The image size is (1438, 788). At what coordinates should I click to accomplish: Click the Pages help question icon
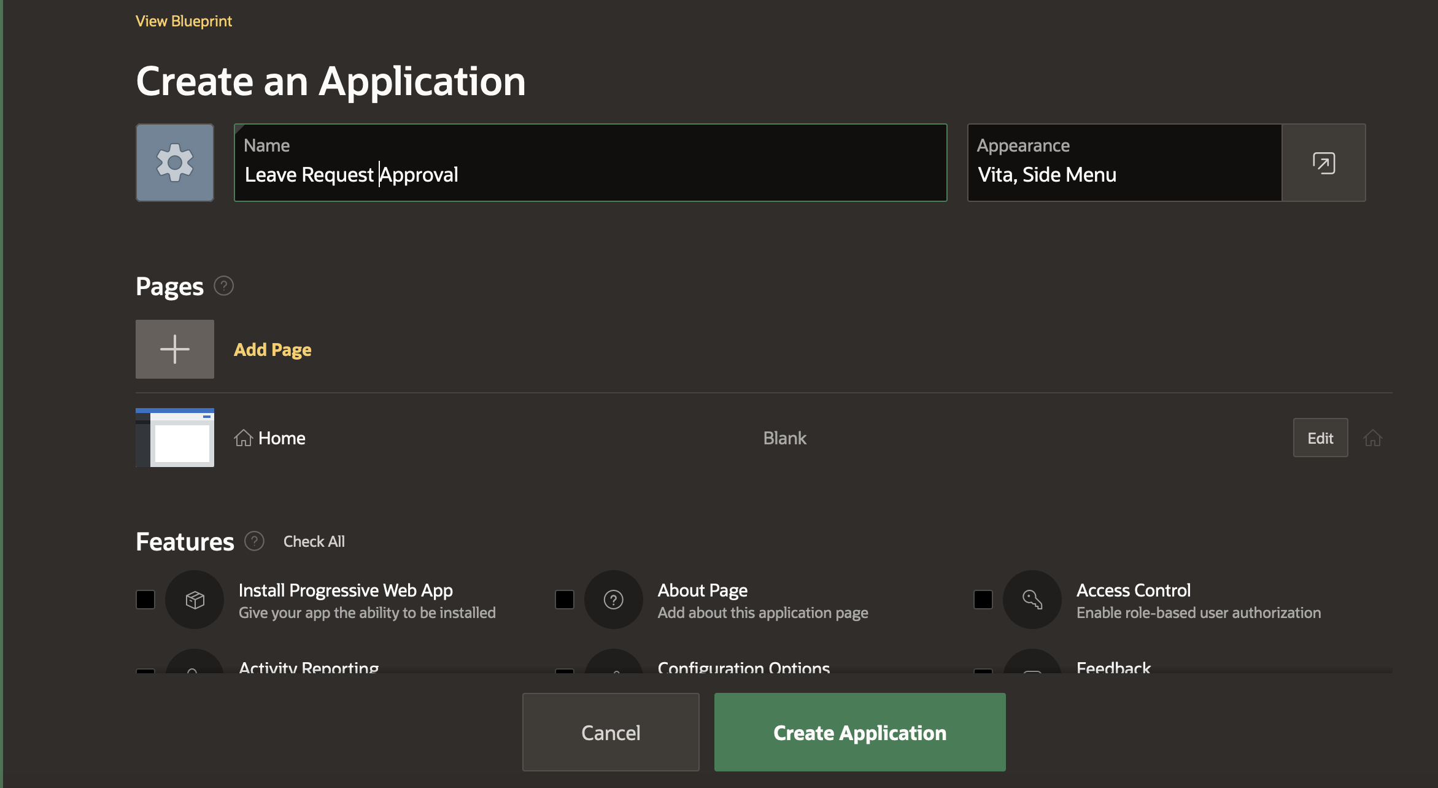point(223,286)
